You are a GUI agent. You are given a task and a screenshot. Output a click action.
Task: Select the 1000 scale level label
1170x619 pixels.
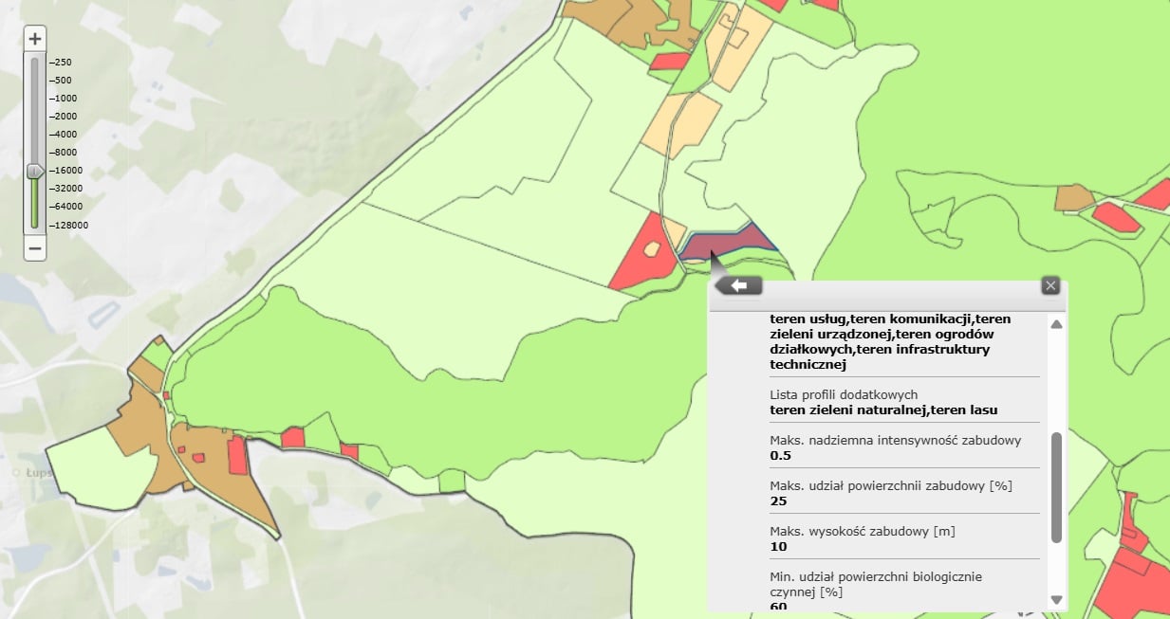(65, 99)
